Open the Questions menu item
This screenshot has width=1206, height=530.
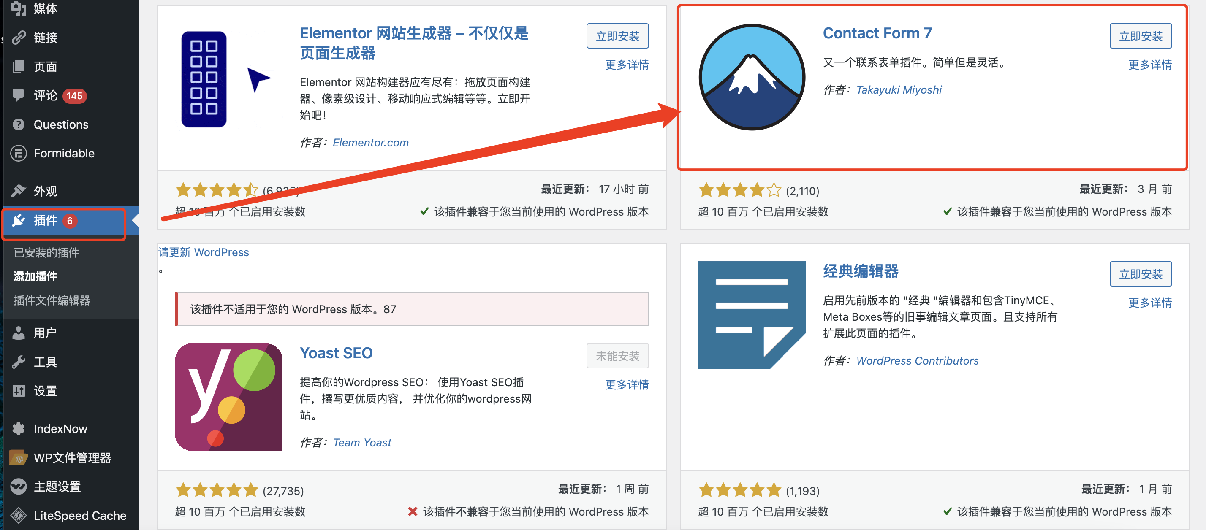point(61,124)
